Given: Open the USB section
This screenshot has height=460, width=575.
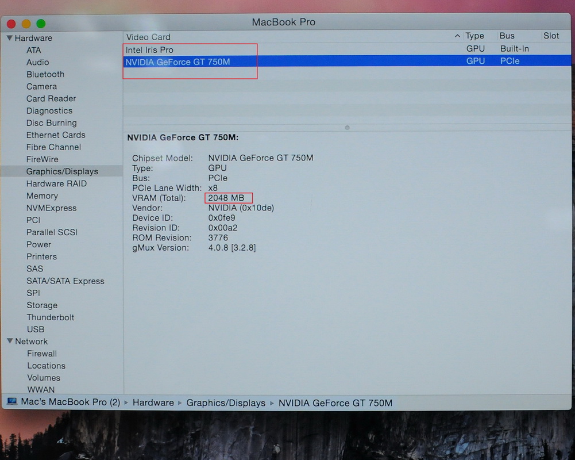Looking at the screenshot, I should tap(36, 329).
